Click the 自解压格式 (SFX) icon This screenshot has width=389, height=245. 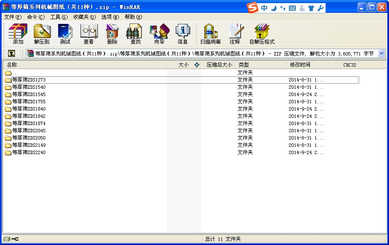click(262, 34)
